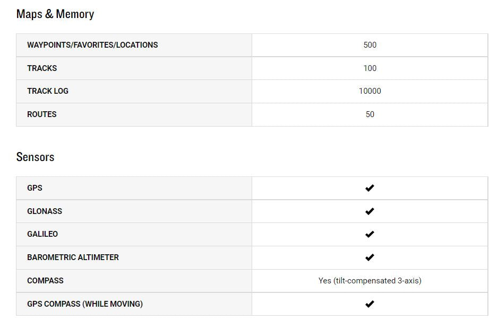Click the TRACK LOG label
Screen dimensions: 498x330
[x=48, y=91]
